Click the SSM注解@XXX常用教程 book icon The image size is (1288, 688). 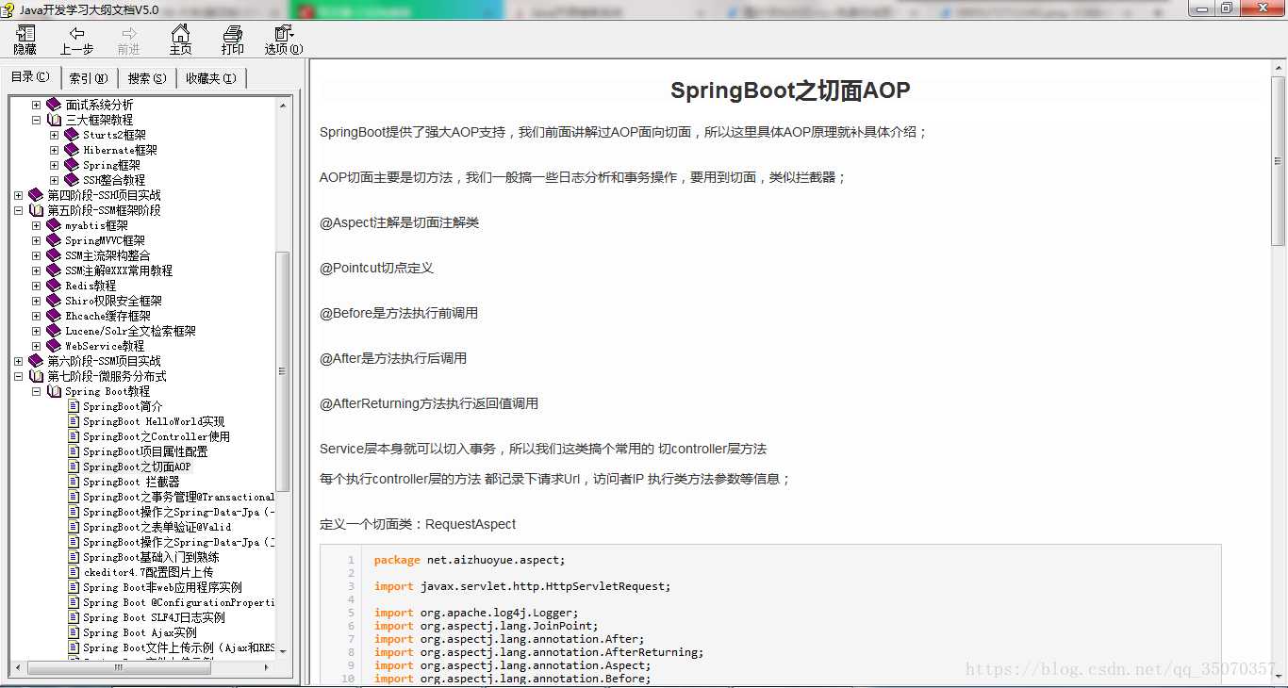pyautogui.click(x=54, y=270)
